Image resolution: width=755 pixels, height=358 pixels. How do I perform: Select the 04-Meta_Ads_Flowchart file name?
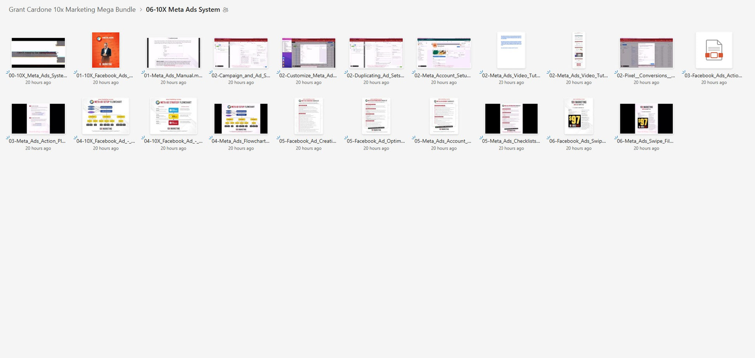point(241,141)
